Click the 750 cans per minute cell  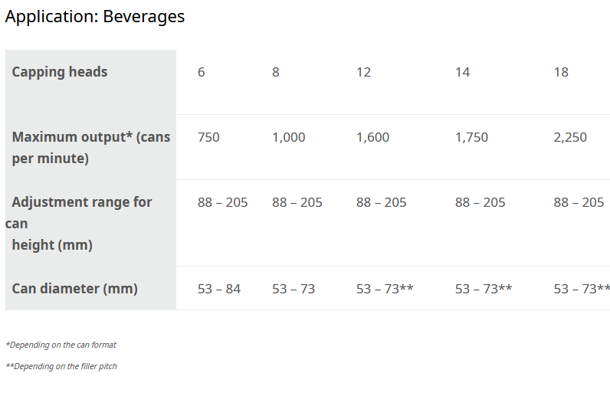[x=208, y=138]
